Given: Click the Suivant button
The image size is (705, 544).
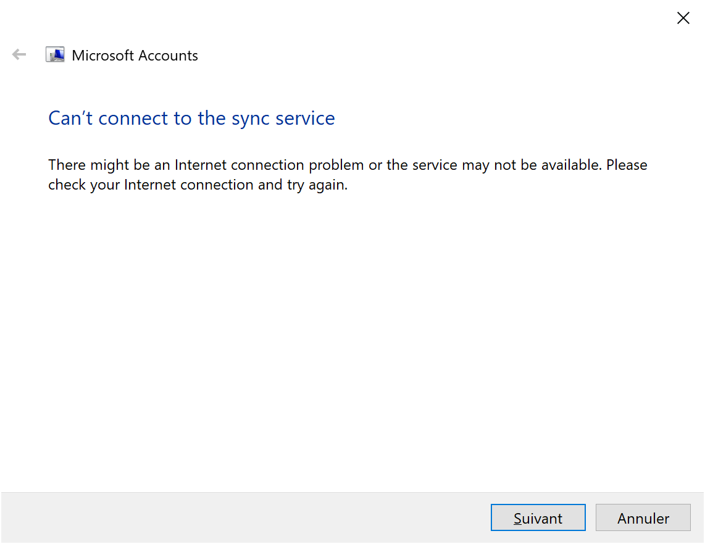Looking at the screenshot, I should tap(538, 517).
